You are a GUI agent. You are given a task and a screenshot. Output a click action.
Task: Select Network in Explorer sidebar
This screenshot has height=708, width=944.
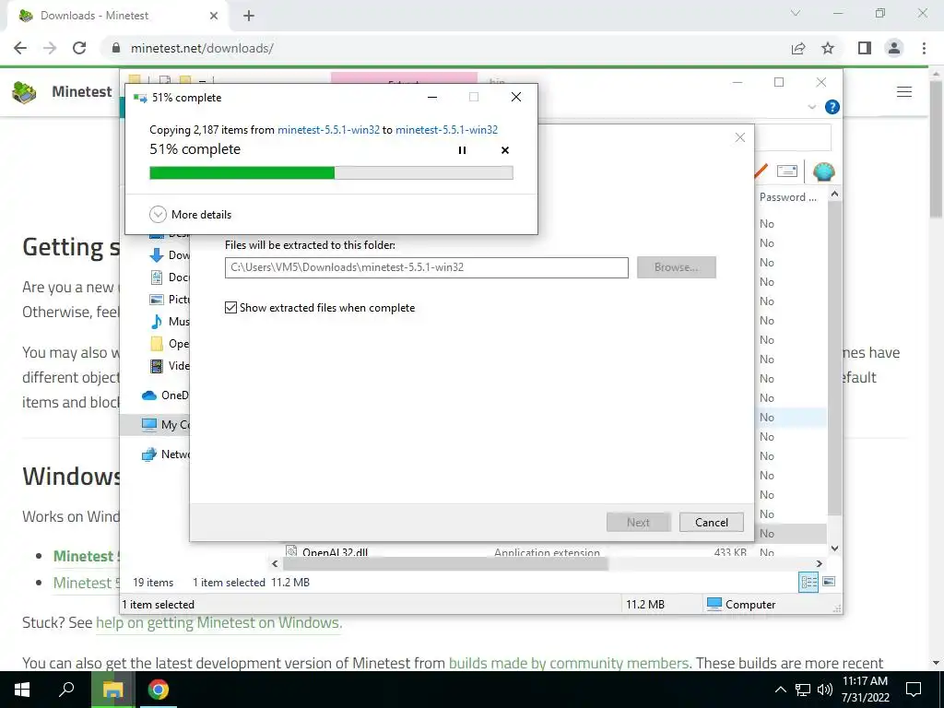pyautogui.click(x=165, y=454)
